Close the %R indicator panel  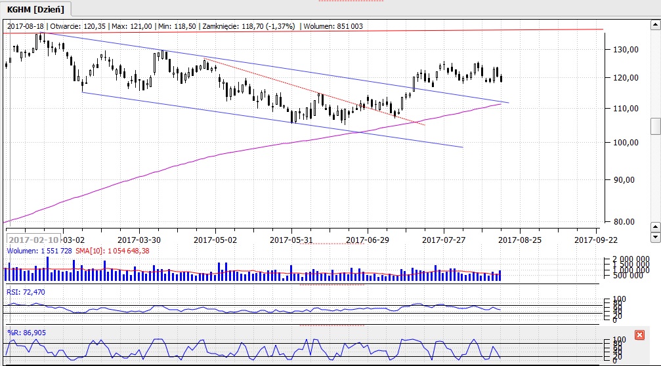click(639, 335)
